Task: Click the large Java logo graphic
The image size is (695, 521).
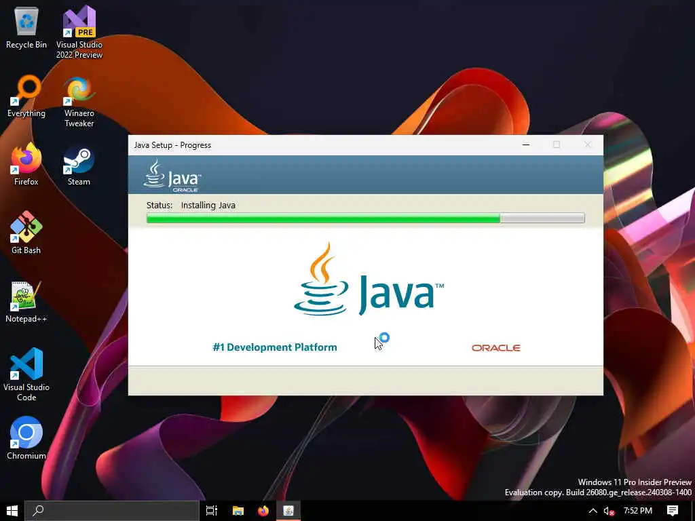Action: click(x=369, y=279)
